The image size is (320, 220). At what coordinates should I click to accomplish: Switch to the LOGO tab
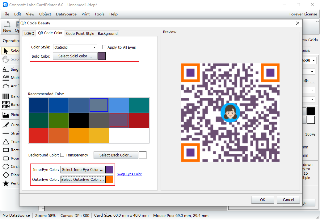pos(29,33)
